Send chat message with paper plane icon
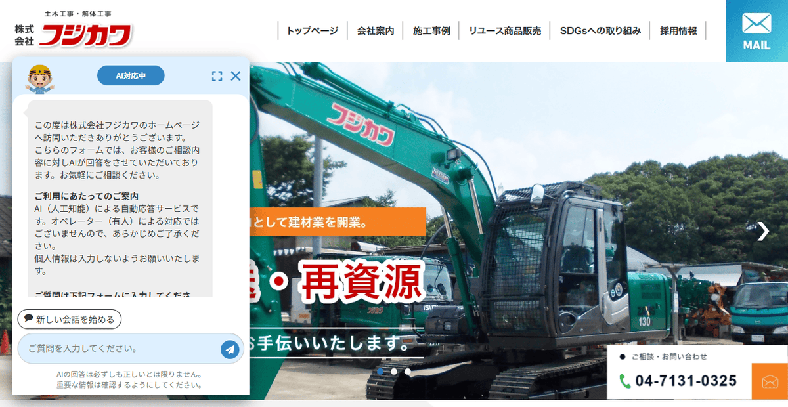Screen dimensions: 788x407 tap(229, 349)
